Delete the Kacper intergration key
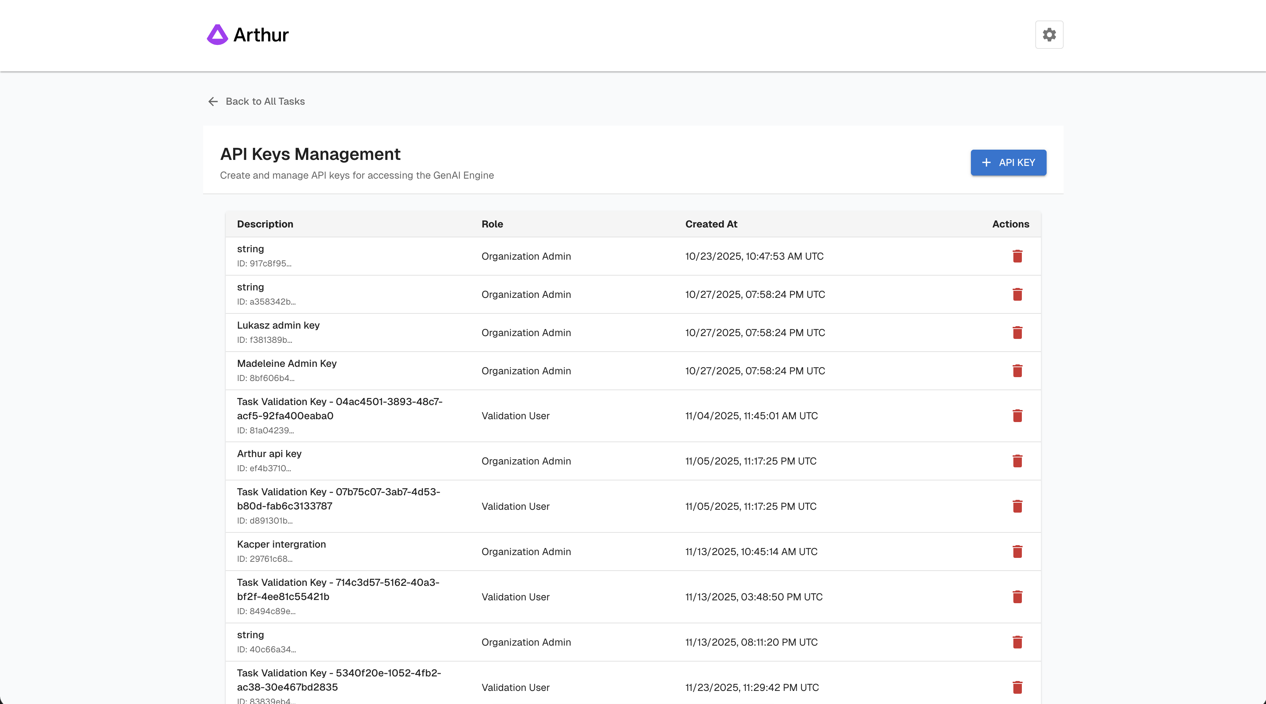This screenshot has height=704, width=1266. 1018,551
